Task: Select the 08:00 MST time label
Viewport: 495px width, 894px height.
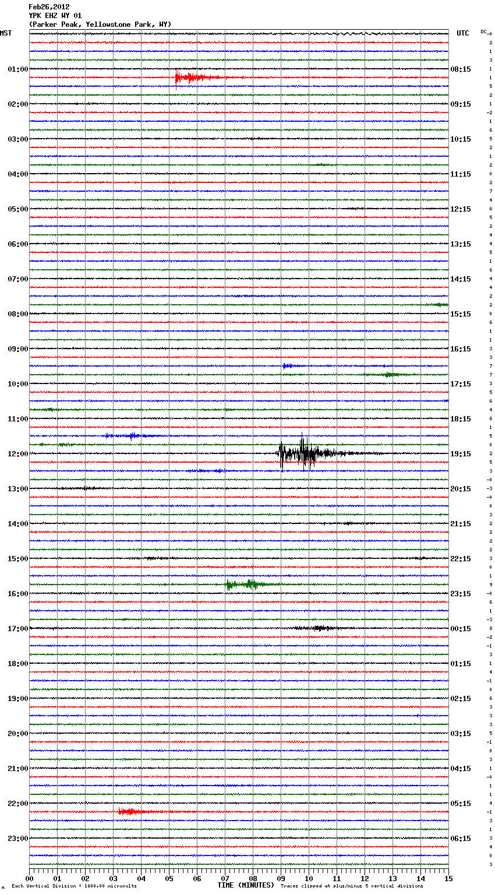Action: click(18, 314)
